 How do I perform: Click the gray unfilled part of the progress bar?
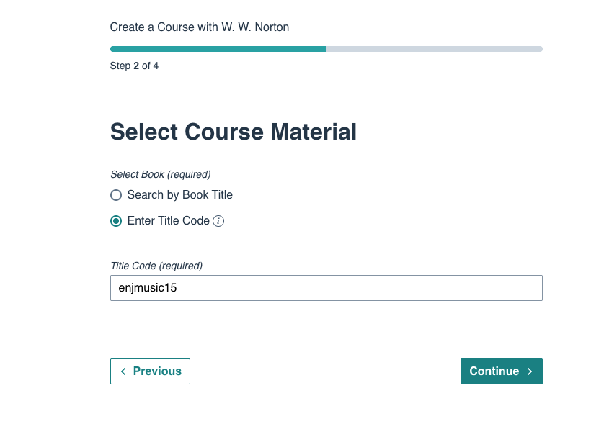[434, 49]
